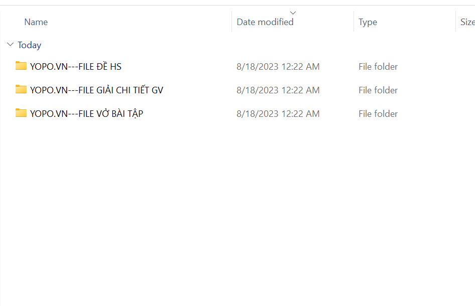The height and width of the screenshot is (306, 475).
Task: Collapse the Today group chevron
Action: tap(10, 45)
